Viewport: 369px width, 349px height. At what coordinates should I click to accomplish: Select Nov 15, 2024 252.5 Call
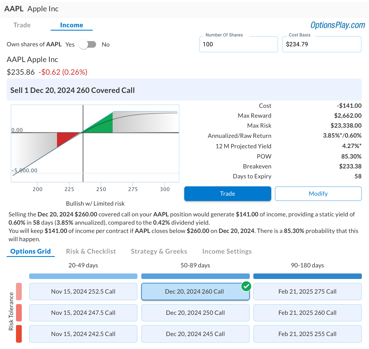(x=83, y=291)
